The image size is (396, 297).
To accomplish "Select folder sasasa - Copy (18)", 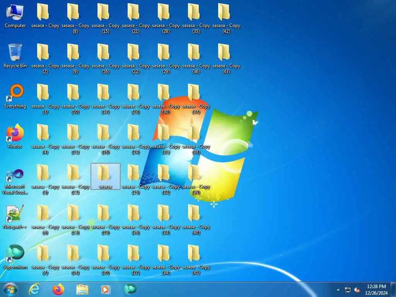I will pos(105,139).
